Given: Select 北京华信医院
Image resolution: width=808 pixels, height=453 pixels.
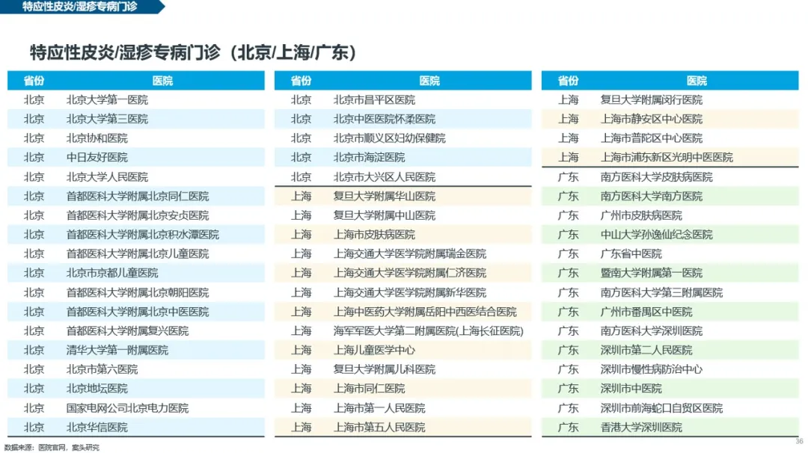Looking at the screenshot, I should click(97, 428).
